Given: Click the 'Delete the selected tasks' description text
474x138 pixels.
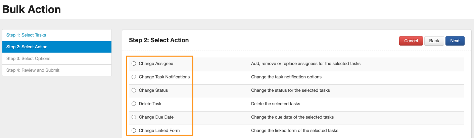Looking at the screenshot, I should tap(275, 104).
